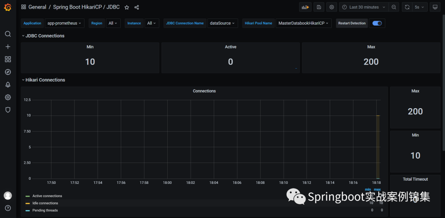Open the Total Timeout panel title

coord(415,179)
